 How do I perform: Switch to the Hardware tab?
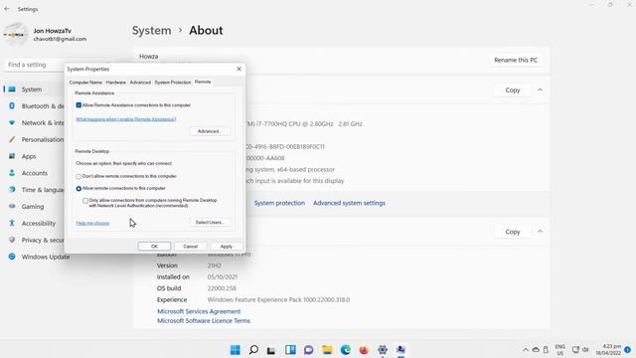pyautogui.click(x=115, y=82)
